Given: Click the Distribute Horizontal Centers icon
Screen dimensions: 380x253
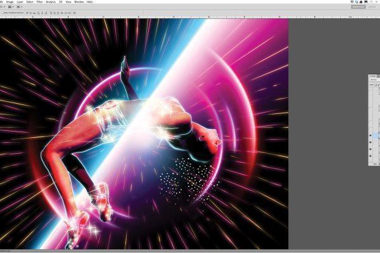Looking at the screenshot, I should pos(66,13).
